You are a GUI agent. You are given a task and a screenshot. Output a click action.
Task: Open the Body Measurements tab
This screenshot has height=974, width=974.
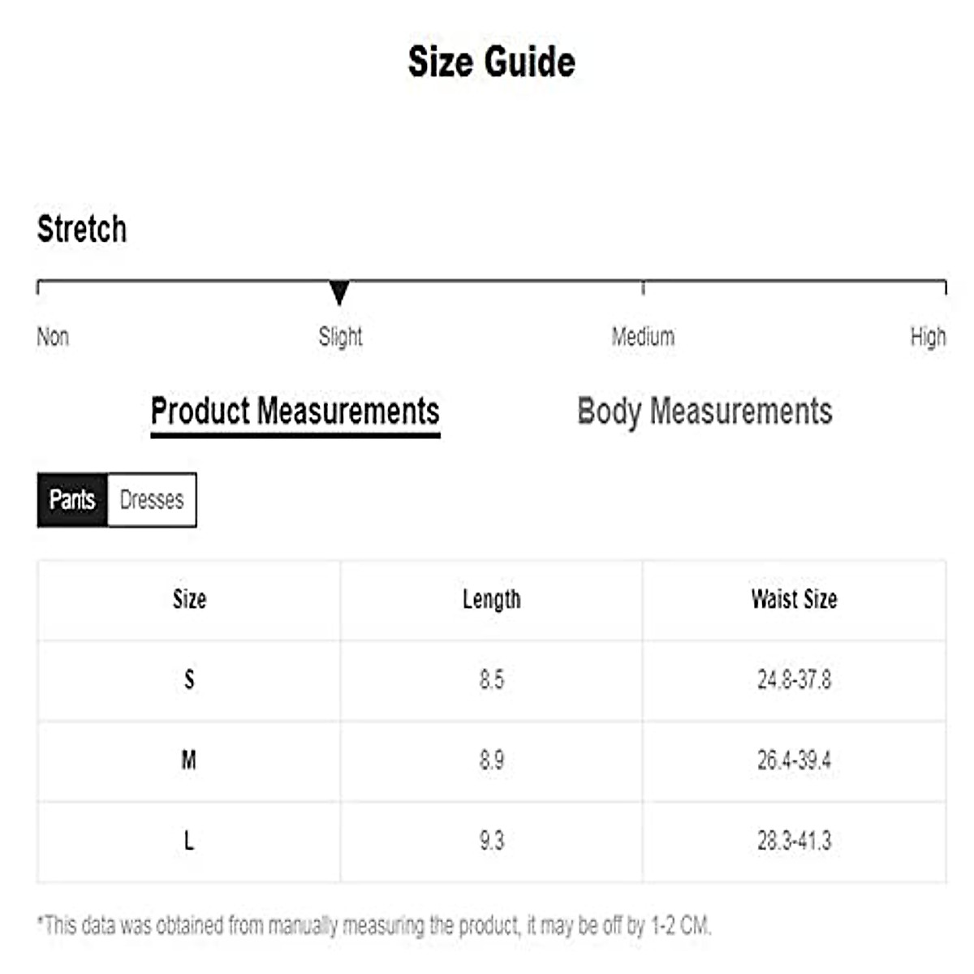[x=705, y=412]
